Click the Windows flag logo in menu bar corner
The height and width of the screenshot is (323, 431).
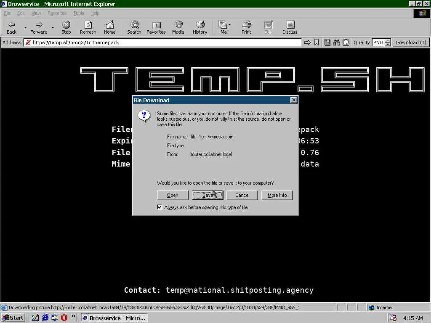tap(422, 13)
